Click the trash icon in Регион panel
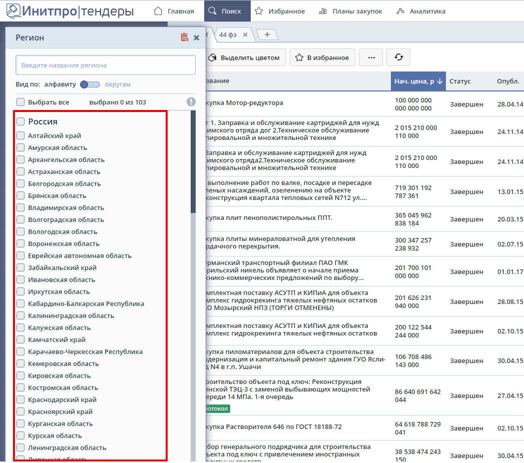This screenshot has width=524, height=463. tap(185, 37)
